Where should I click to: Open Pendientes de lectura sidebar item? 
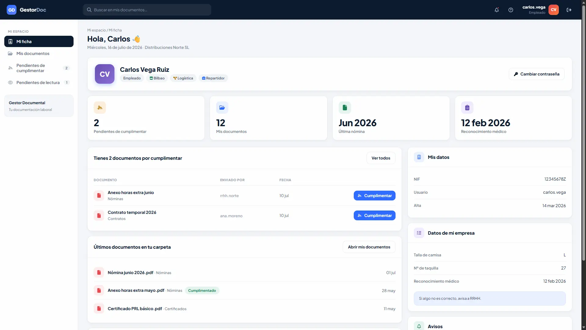tap(39, 82)
